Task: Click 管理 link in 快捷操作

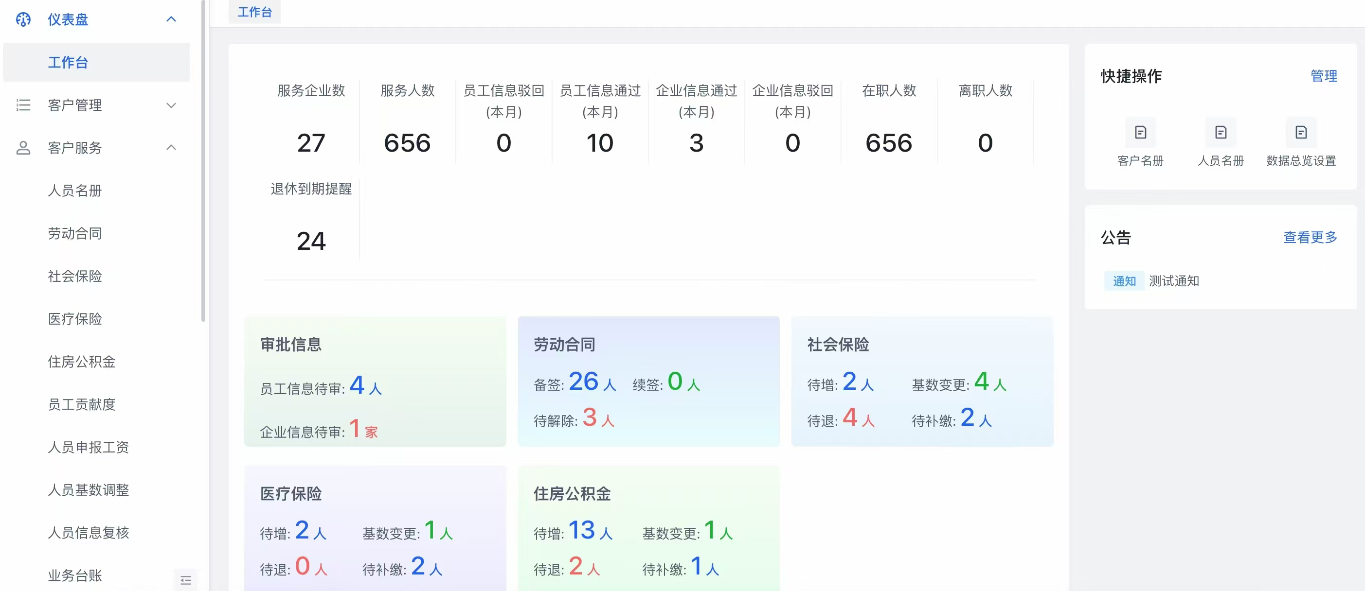Action: (x=1324, y=76)
